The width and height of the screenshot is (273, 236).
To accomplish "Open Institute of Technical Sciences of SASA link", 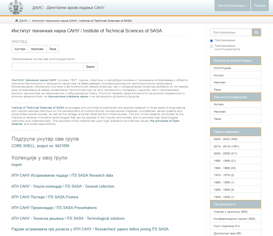I will click(x=38, y=107).
